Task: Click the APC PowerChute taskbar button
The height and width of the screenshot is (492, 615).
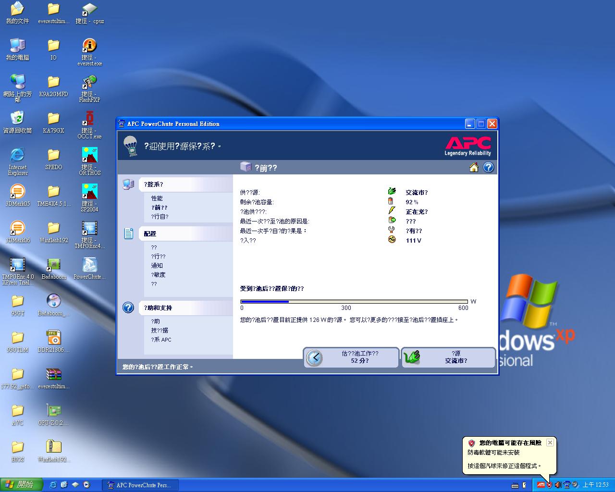Action: click(140, 485)
